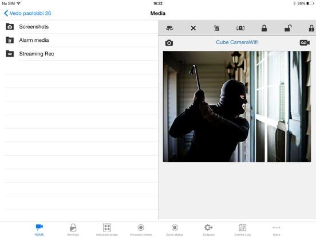Open the Events Log tab
Screen dimensions: 316x237
(243, 230)
